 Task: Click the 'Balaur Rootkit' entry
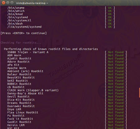click(x=19, y=74)
